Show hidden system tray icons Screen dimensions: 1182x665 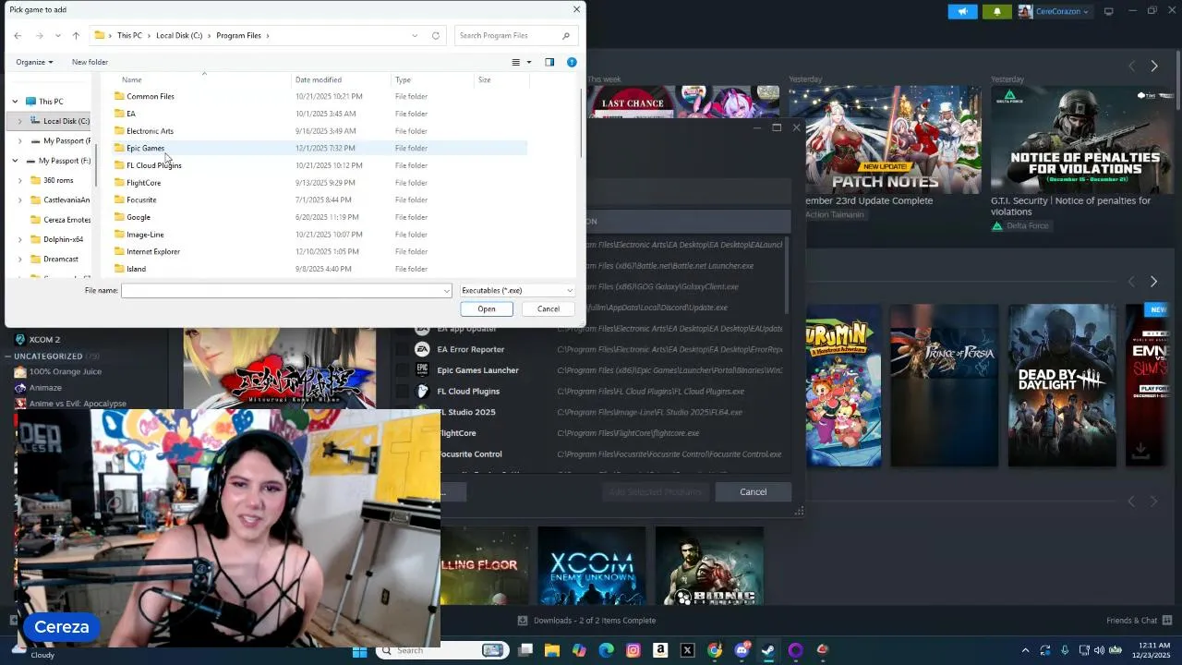pos(1025,650)
